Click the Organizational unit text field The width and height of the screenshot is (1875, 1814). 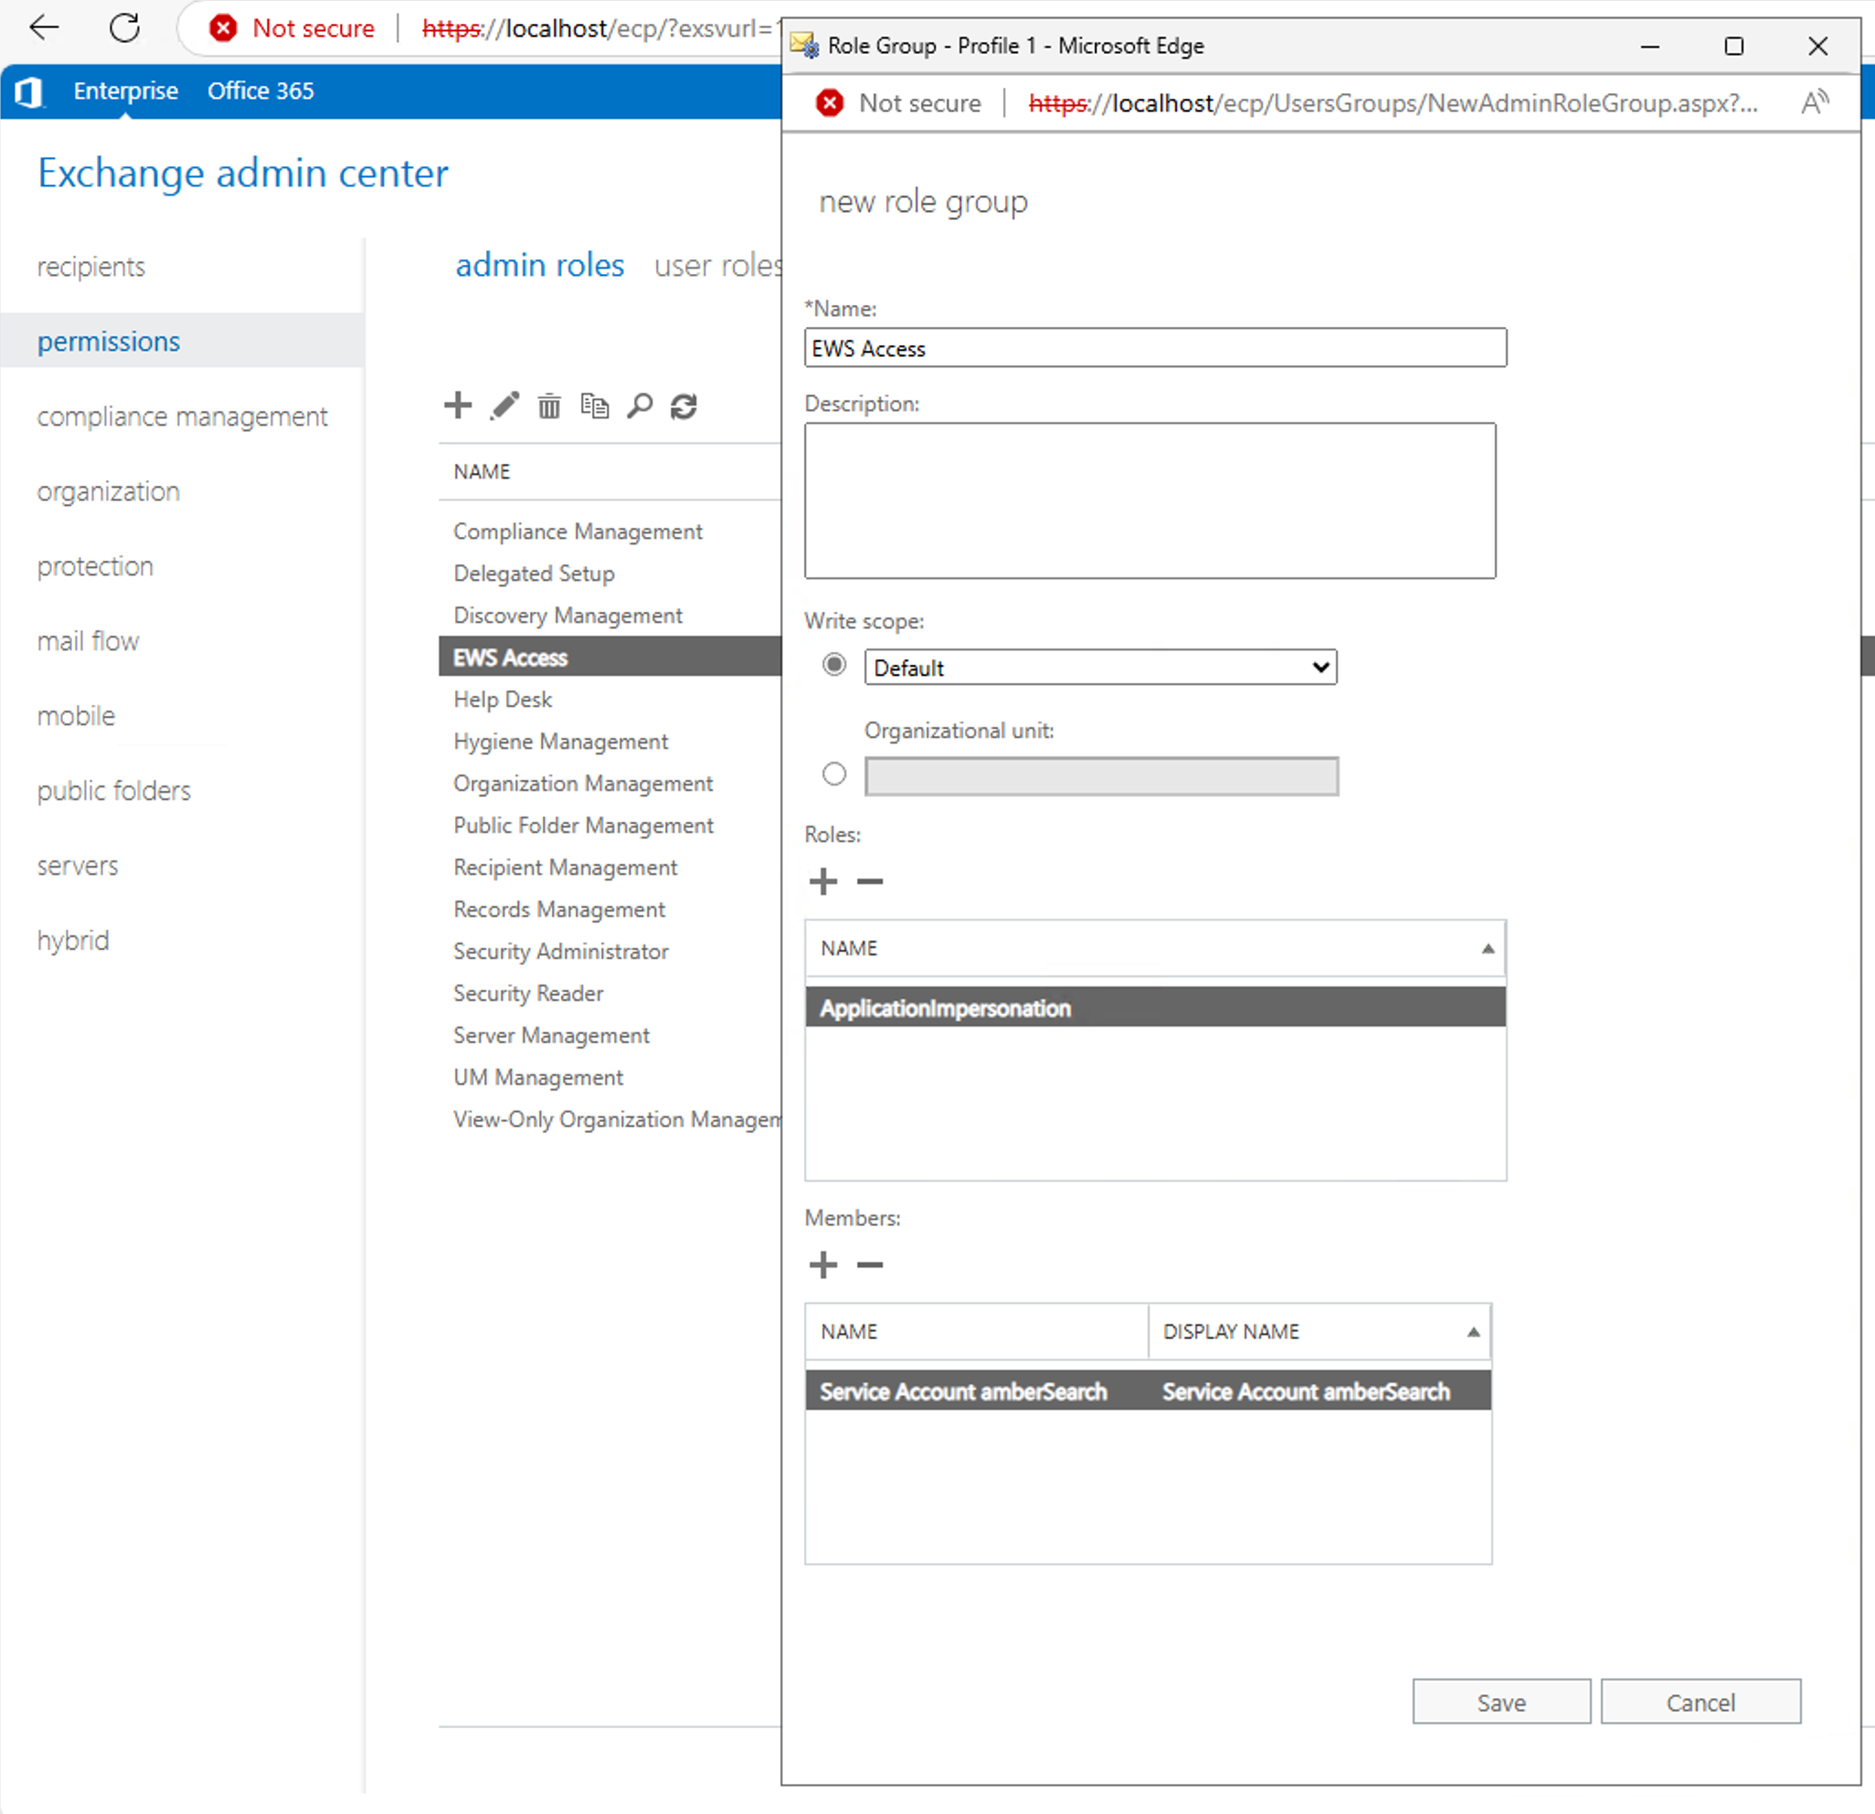tap(1101, 776)
